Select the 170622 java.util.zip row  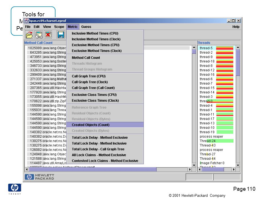click(47, 101)
